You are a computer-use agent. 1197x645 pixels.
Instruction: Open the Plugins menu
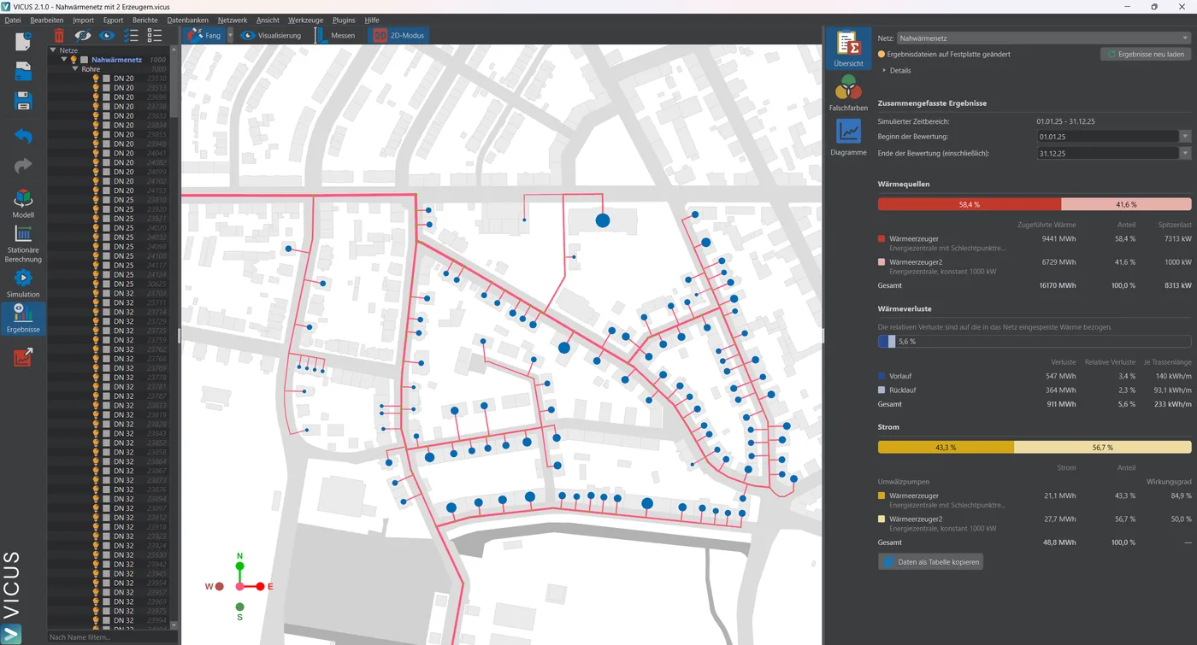[x=344, y=20]
